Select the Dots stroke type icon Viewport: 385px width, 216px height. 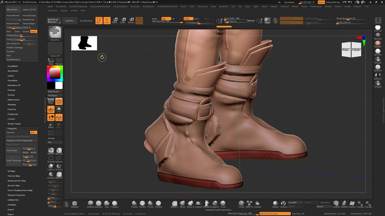tap(51, 61)
